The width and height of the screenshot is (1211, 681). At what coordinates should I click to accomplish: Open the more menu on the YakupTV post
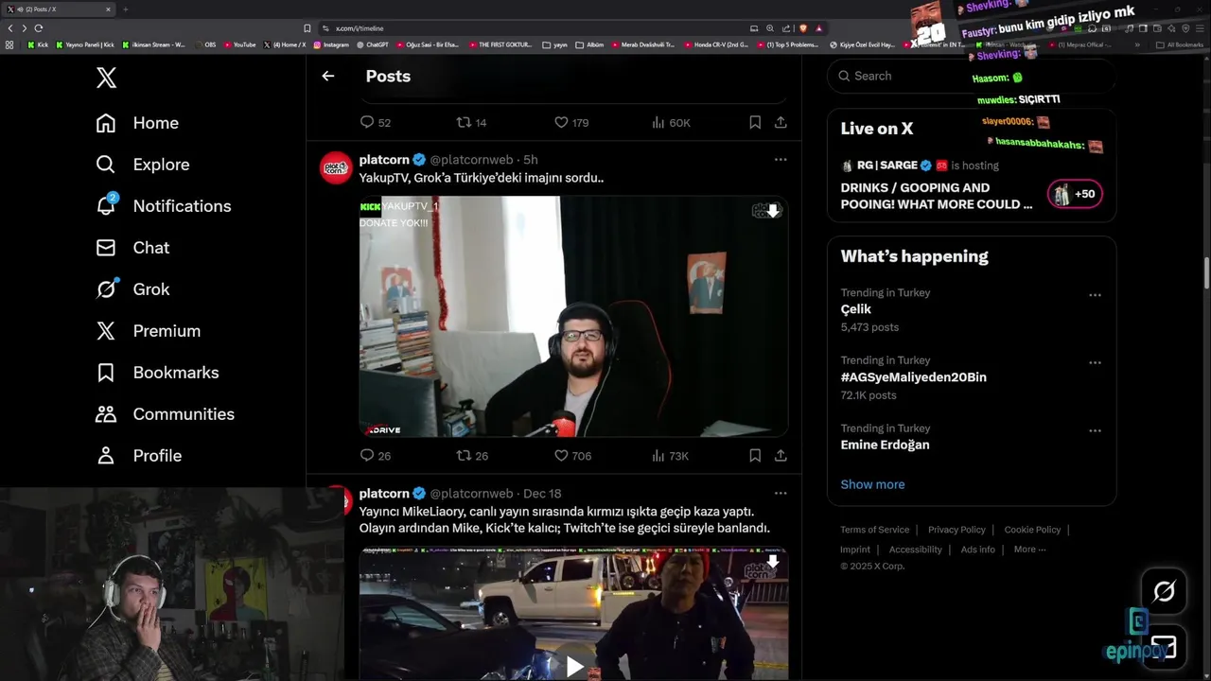coord(781,160)
